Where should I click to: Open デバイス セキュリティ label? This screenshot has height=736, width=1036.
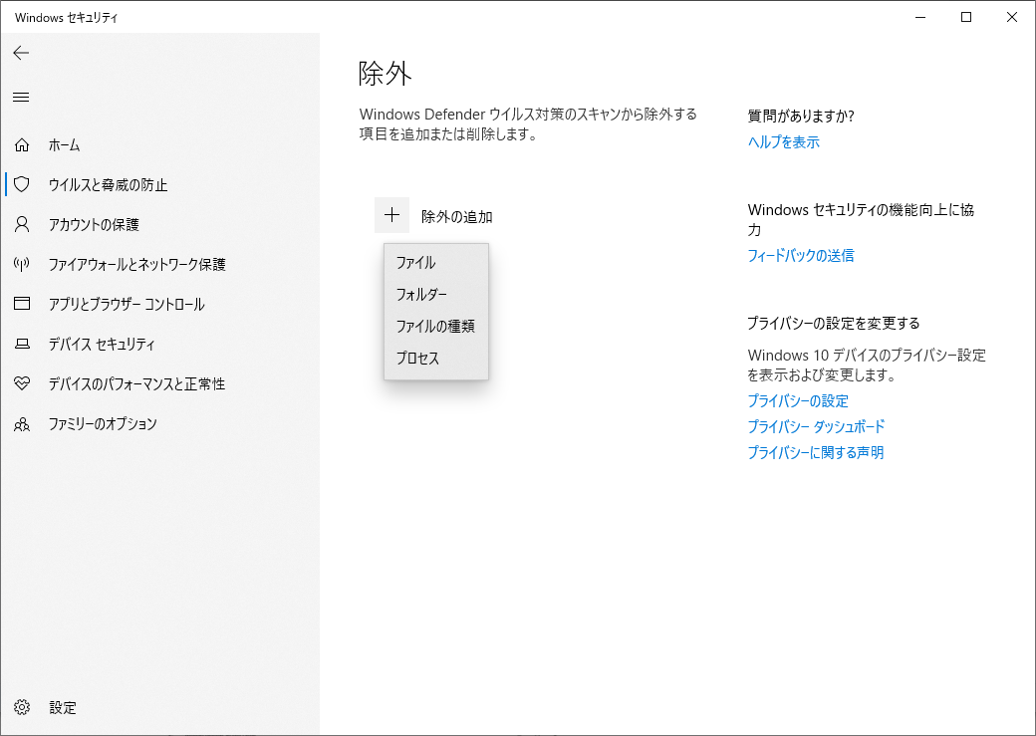point(102,345)
